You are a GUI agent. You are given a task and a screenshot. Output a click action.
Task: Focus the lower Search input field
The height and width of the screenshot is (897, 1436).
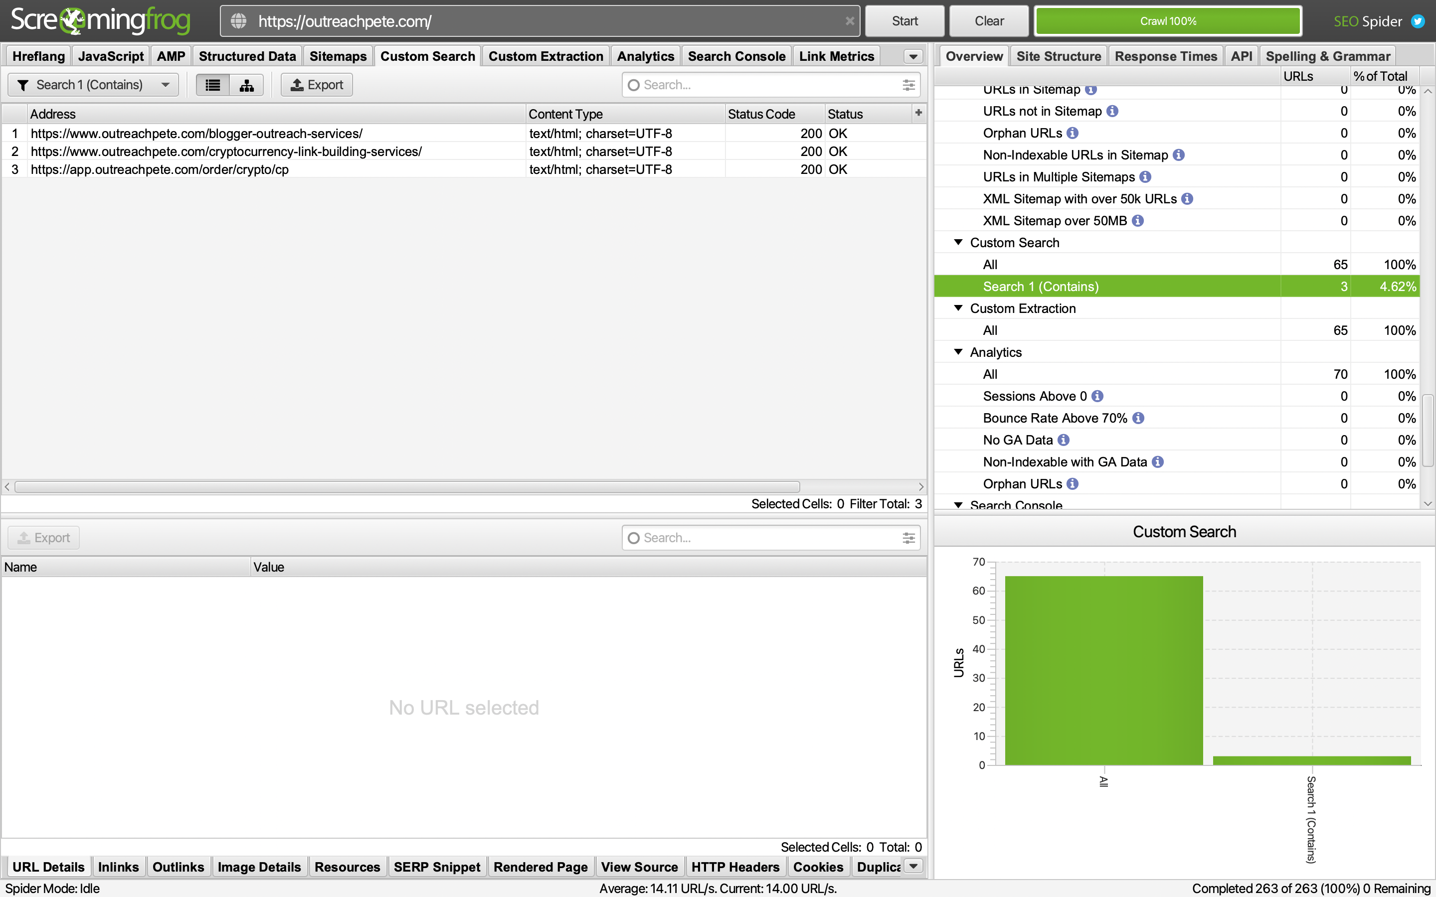pos(771,538)
